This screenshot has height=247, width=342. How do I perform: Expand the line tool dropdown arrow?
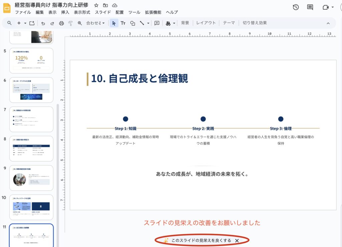coord(148,23)
